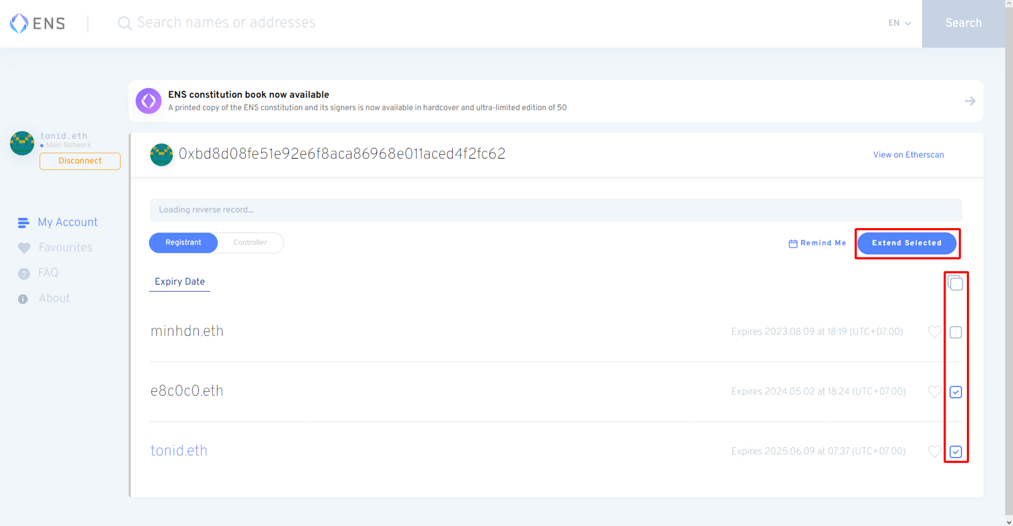Screen dimensions: 1013x526
Task: Click the address avatar beside 0xbd8d address
Action: (x=161, y=155)
